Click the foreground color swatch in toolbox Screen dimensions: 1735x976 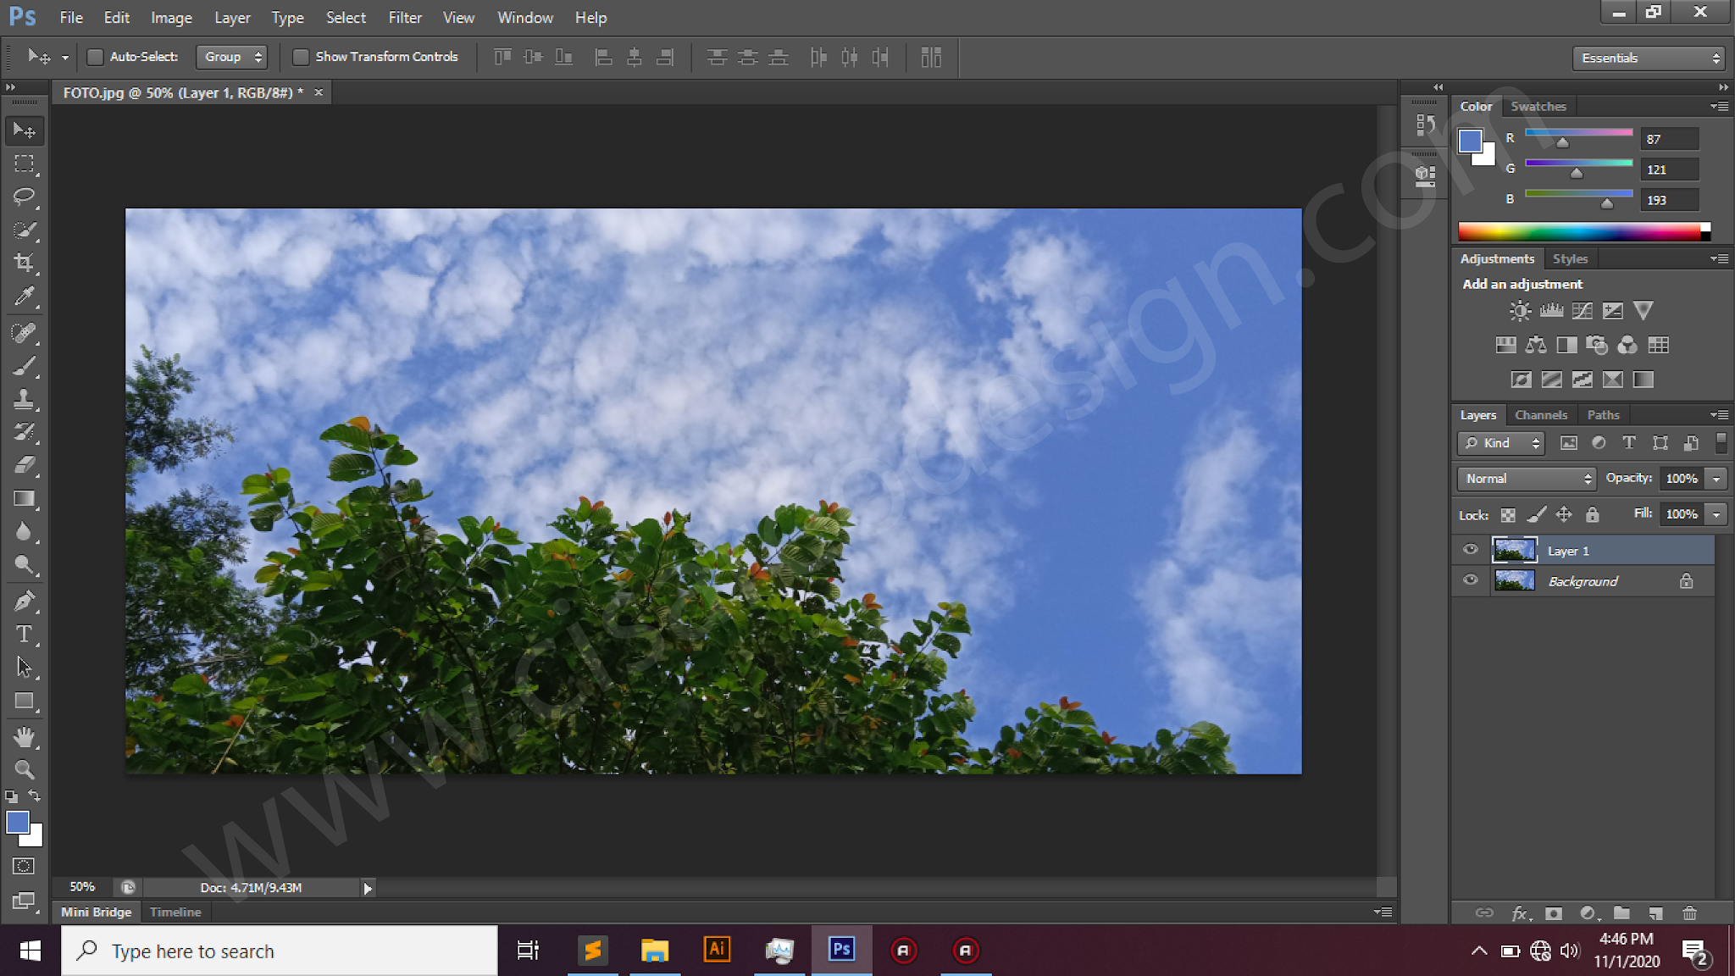(17, 822)
